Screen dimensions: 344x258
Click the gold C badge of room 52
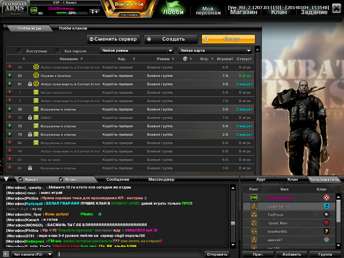pos(36,75)
